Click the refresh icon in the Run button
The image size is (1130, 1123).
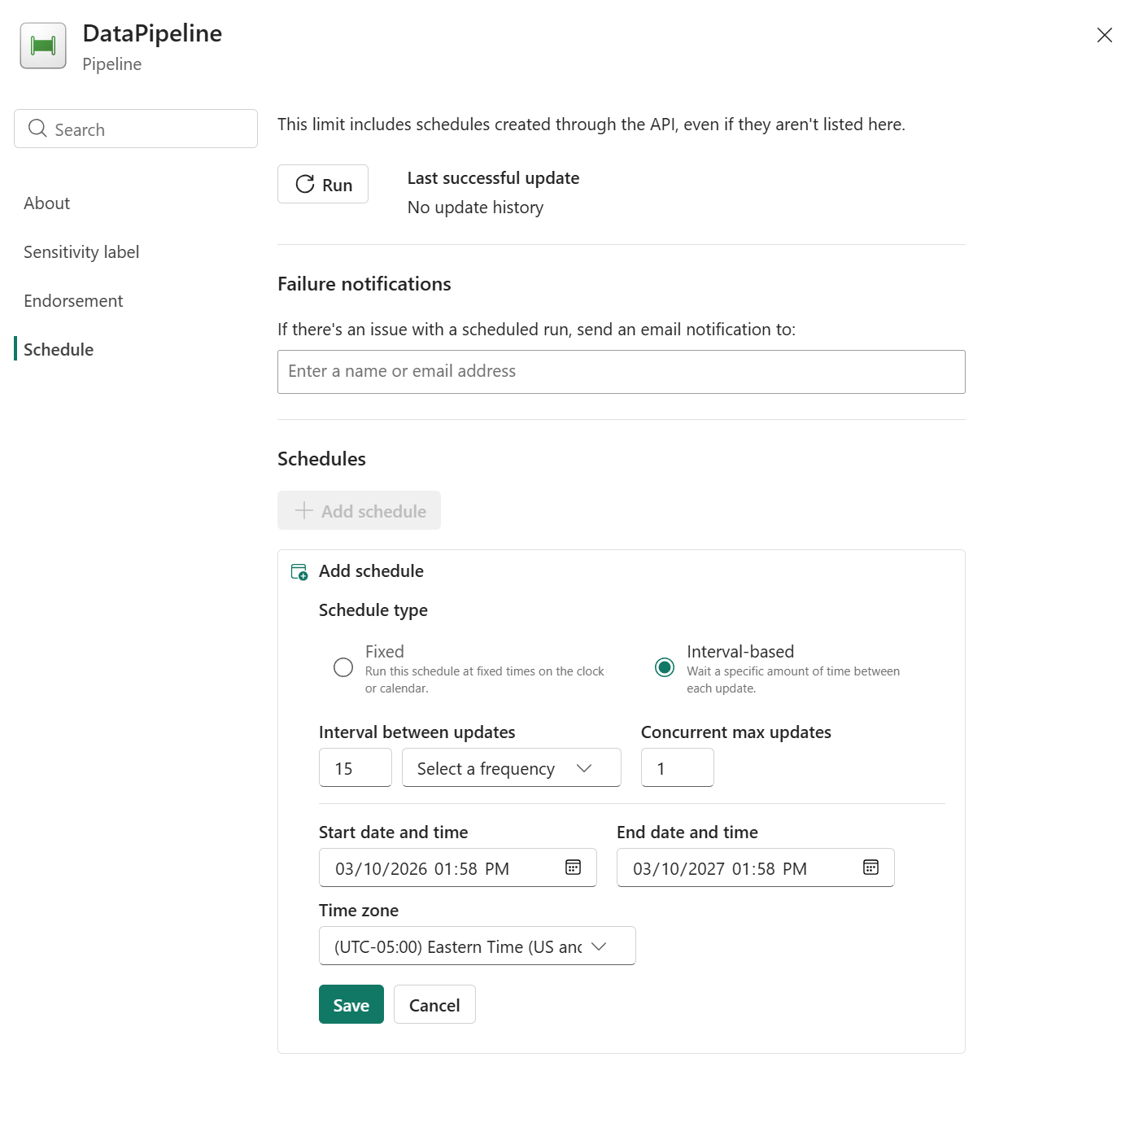pos(303,184)
